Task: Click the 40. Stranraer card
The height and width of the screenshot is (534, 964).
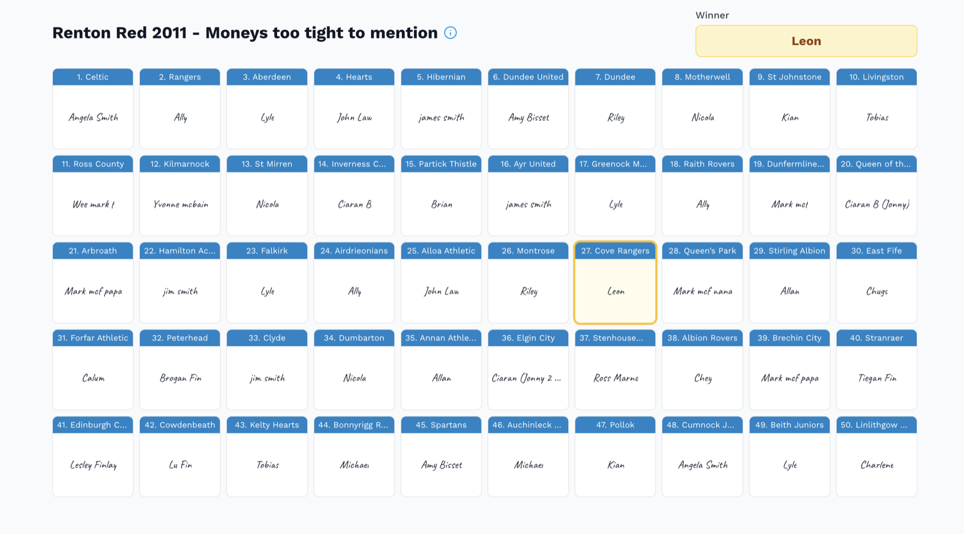Action: [x=877, y=370]
